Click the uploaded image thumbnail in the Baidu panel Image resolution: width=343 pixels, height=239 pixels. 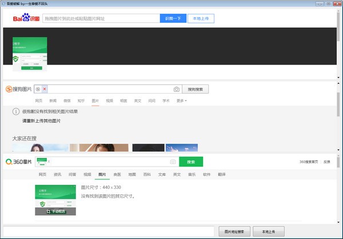pos(30,54)
